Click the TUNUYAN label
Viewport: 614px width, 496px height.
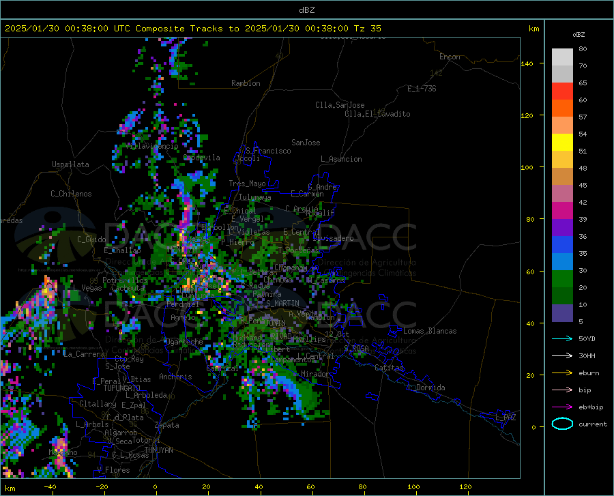pos(158,450)
